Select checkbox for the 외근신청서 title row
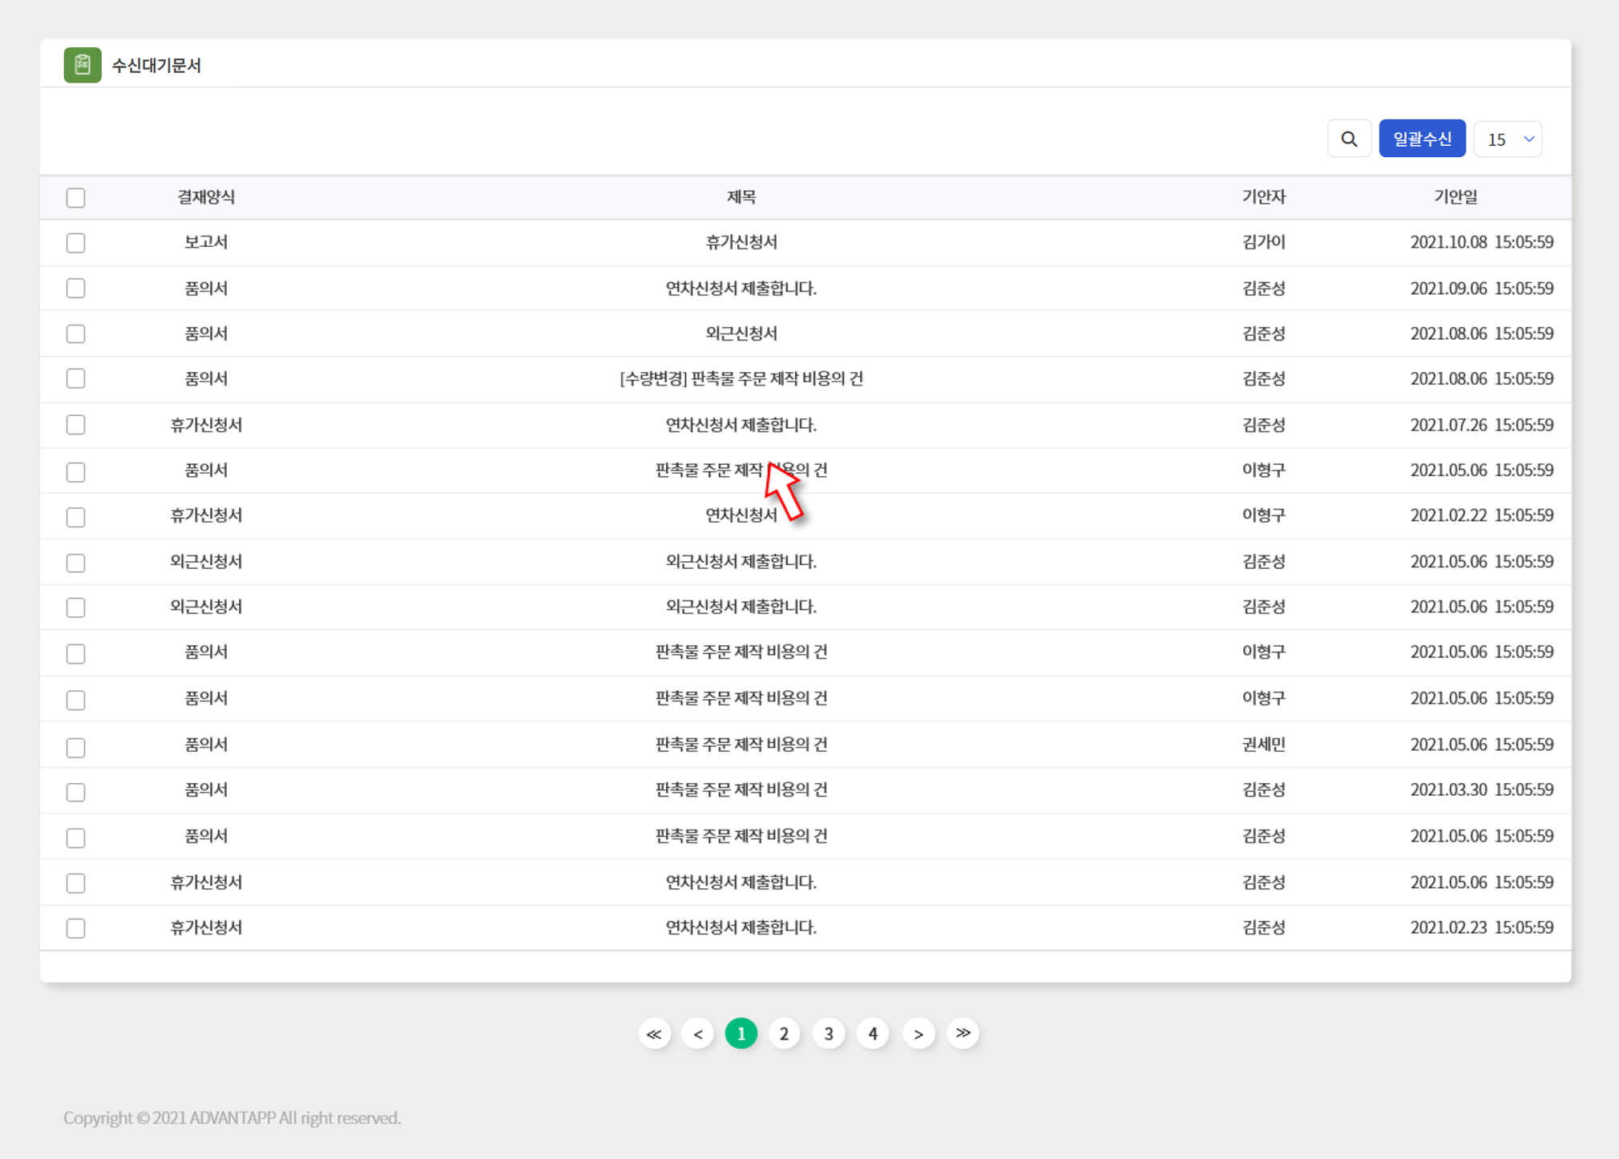1619x1159 pixels. (76, 333)
